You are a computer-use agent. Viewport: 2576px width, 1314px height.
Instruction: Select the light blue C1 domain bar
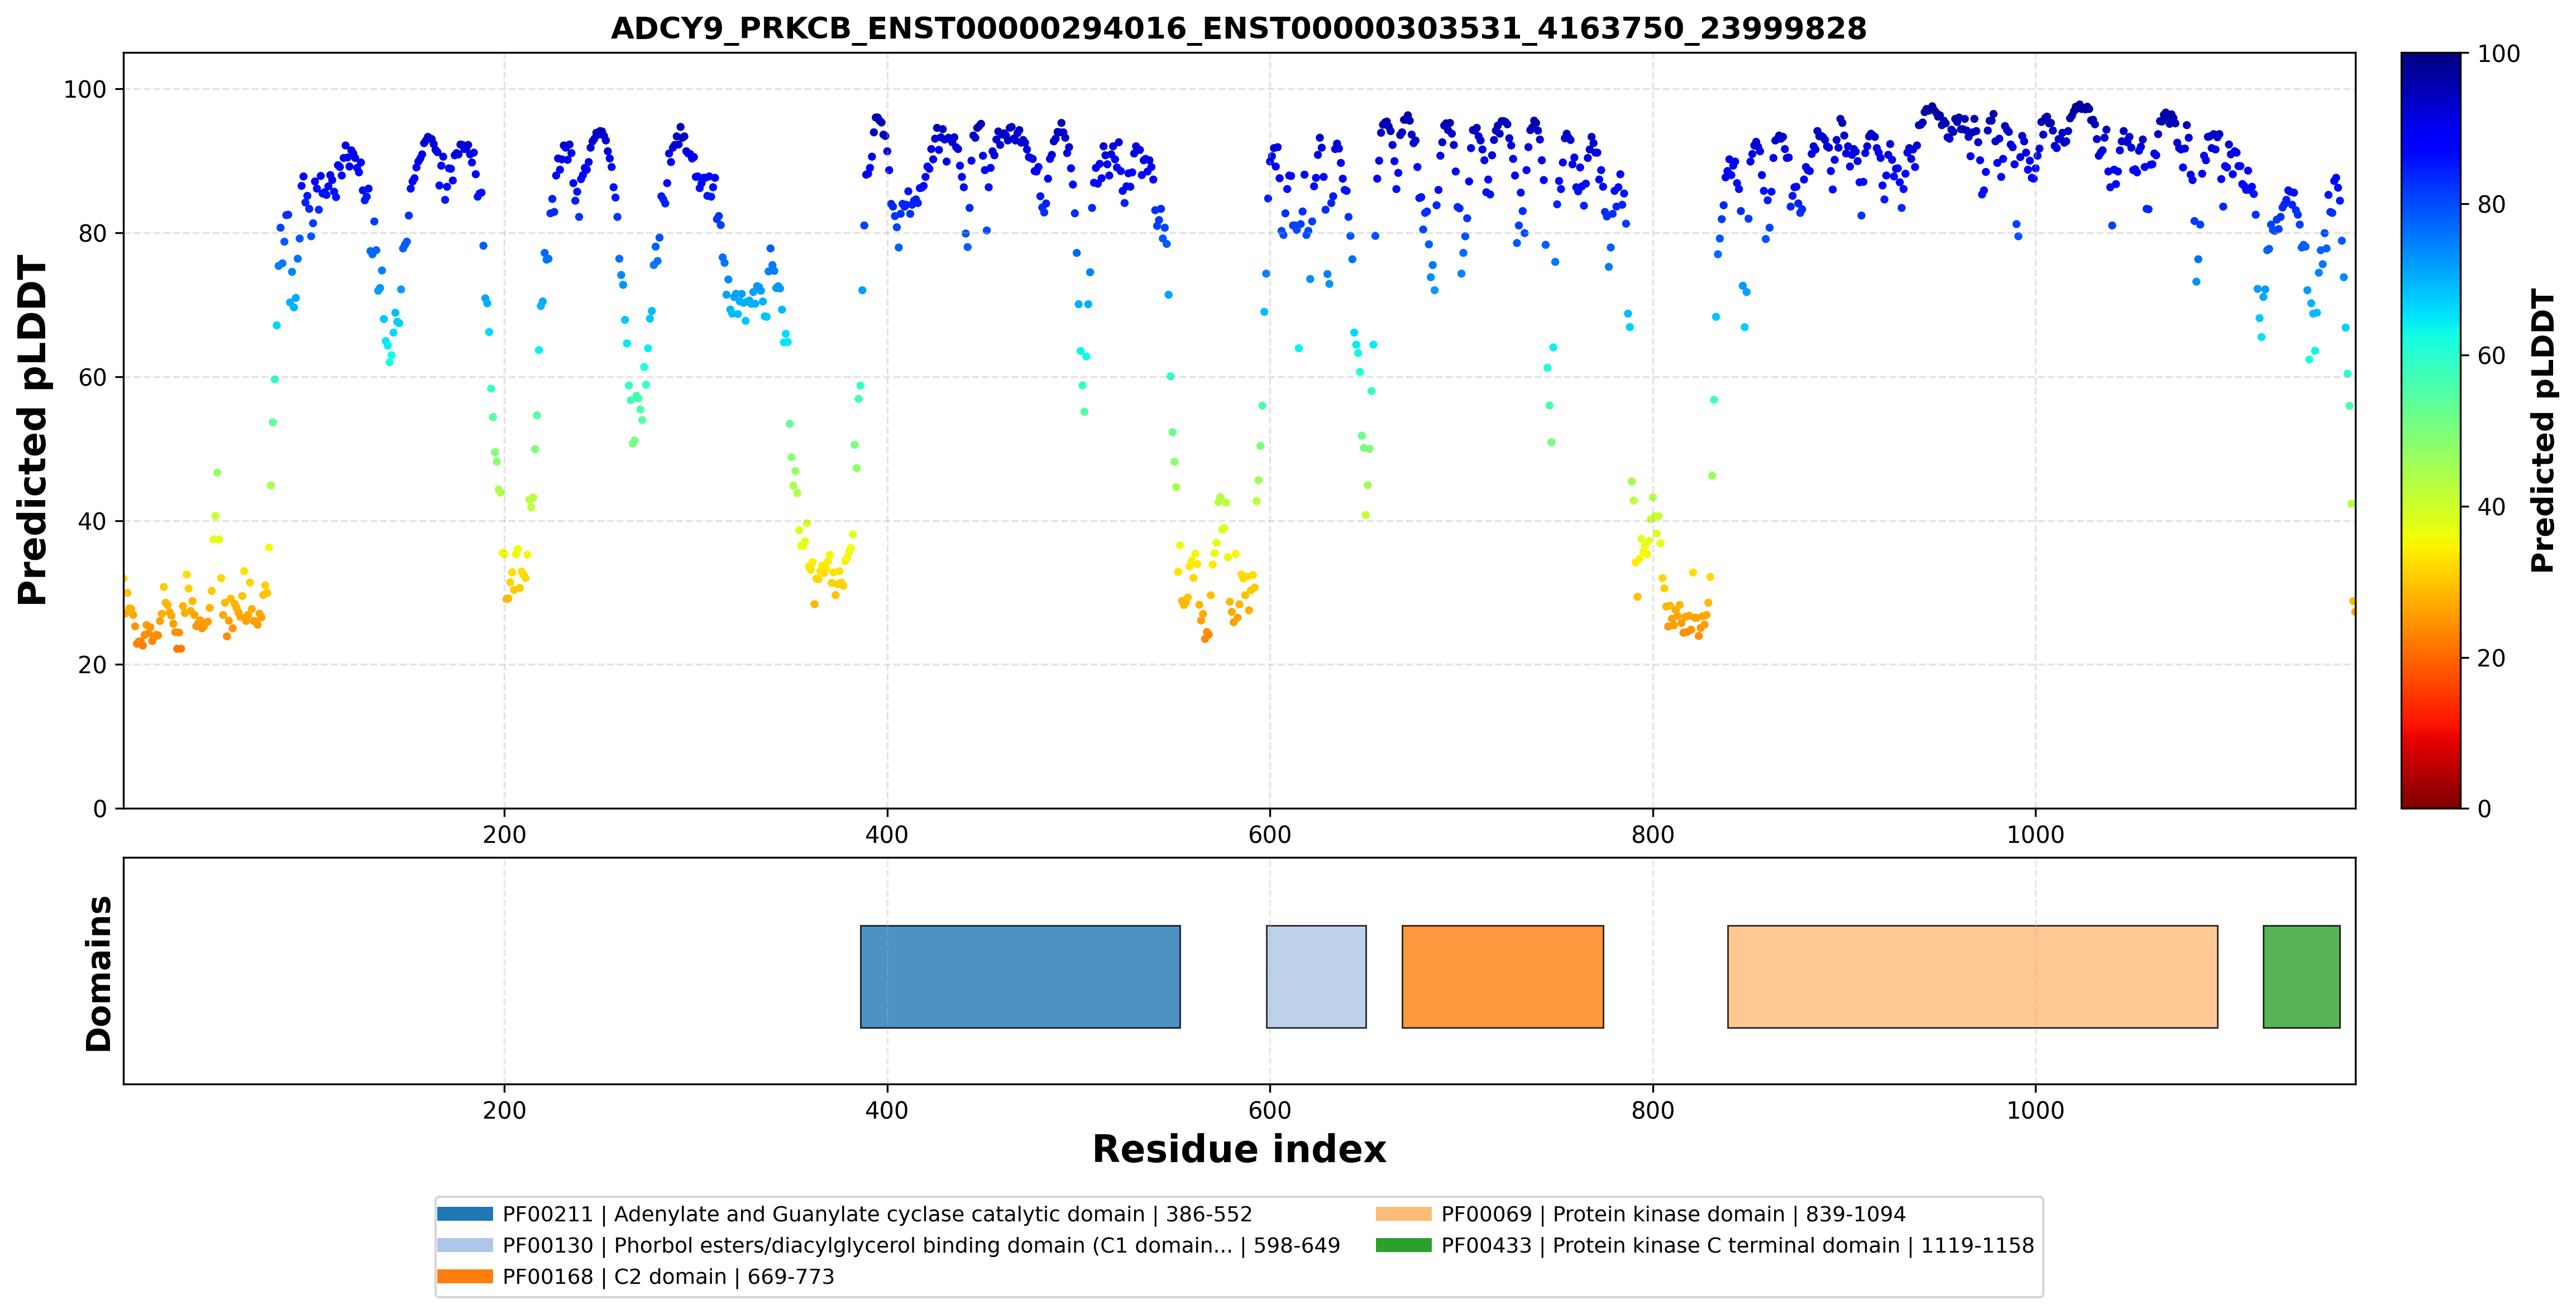pyautogui.click(x=1316, y=976)
